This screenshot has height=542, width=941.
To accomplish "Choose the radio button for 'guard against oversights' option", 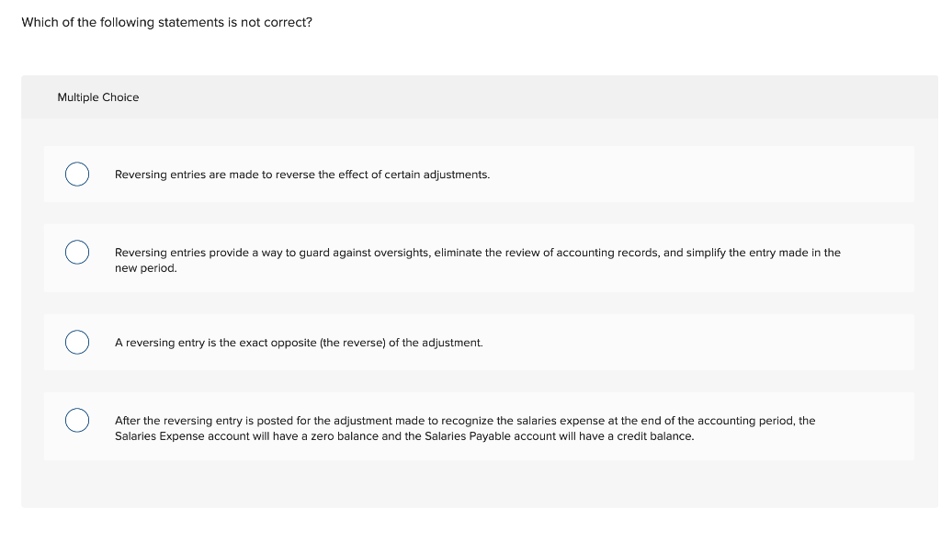I will pos(77,252).
